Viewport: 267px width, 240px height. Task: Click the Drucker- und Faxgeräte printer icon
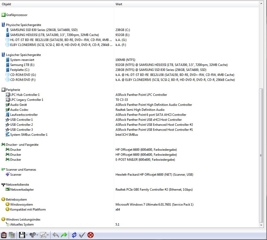coord(3,144)
